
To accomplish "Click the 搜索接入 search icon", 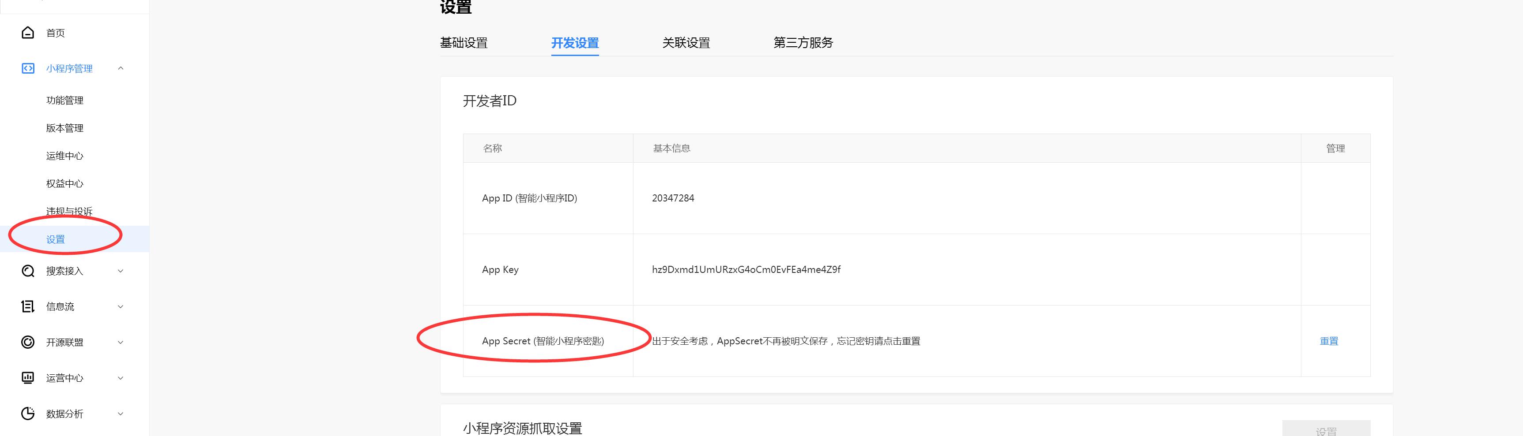I will point(28,271).
